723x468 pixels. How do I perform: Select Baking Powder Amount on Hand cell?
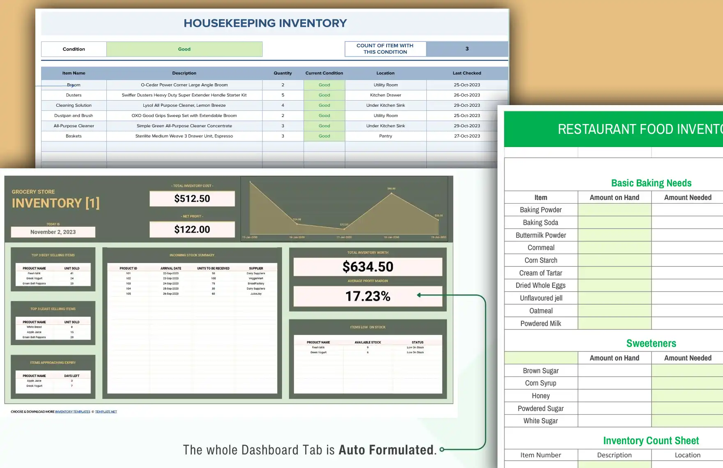click(x=614, y=209)
